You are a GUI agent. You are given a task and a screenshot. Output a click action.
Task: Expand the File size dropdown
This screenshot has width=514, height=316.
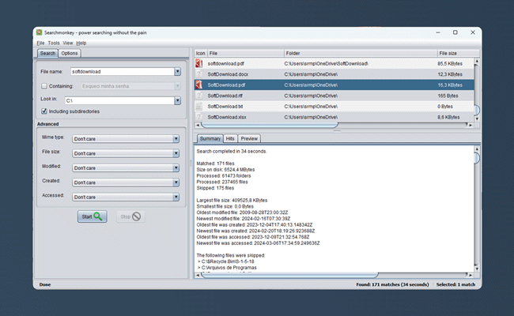pyautogui.click(x=176, y=153)
